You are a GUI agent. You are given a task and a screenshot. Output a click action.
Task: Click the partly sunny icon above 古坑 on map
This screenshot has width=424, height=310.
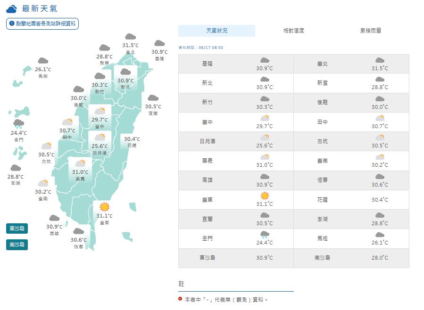[x=46, y=146]
